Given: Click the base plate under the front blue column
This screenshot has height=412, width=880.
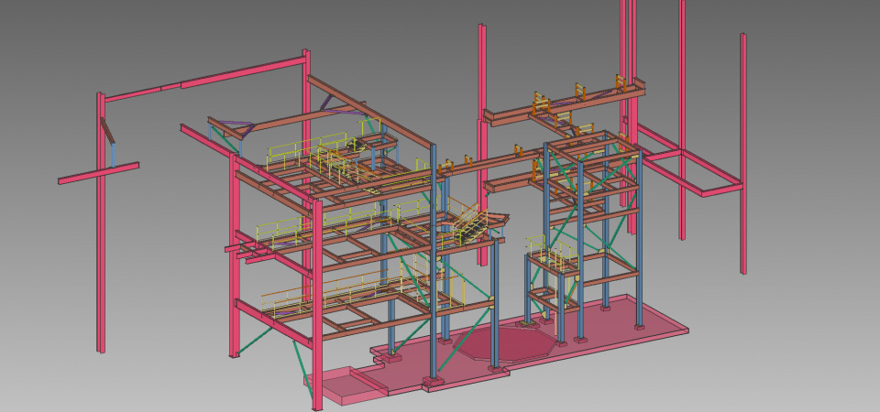Looking at the screenshot, I should point(432,381).
